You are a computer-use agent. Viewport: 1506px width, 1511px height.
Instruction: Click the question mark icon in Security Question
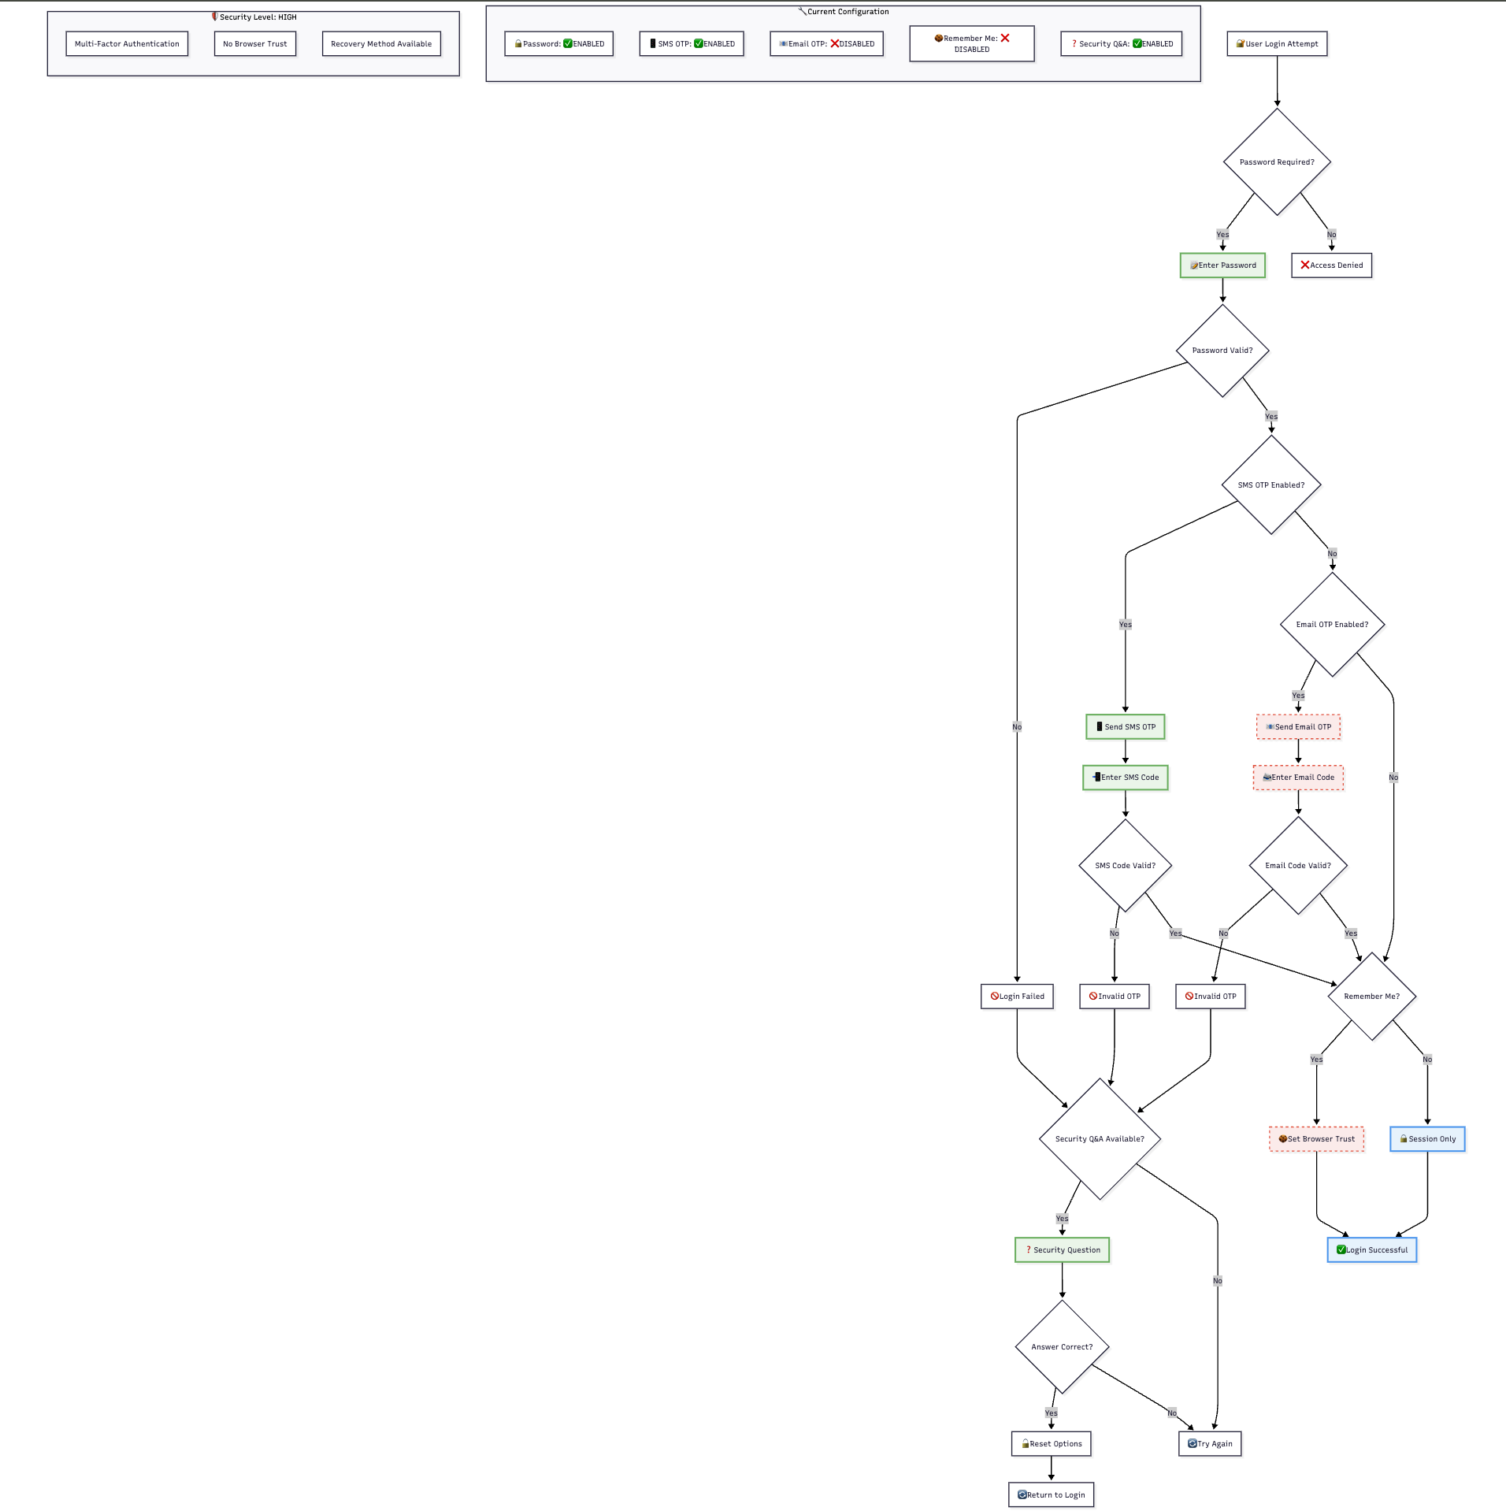[1029, 1249]
